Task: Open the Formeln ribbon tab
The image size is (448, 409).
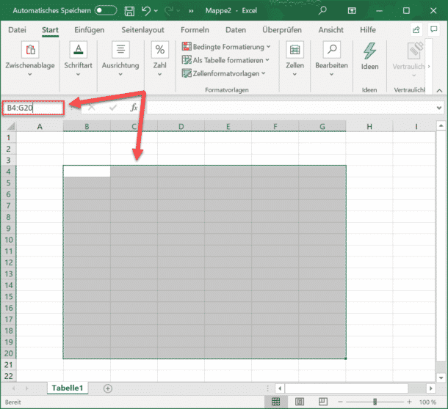Action: 195,30
